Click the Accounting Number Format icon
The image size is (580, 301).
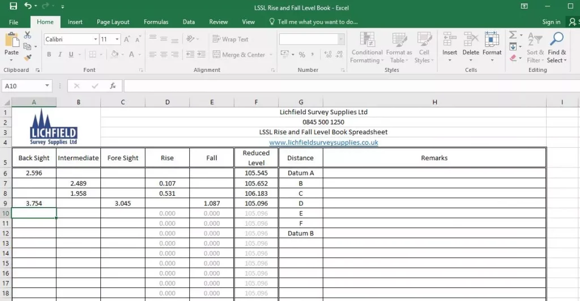285,54
